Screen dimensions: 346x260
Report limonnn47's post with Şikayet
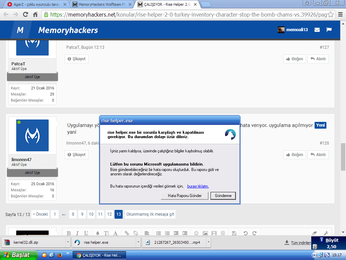coord(77,154)
